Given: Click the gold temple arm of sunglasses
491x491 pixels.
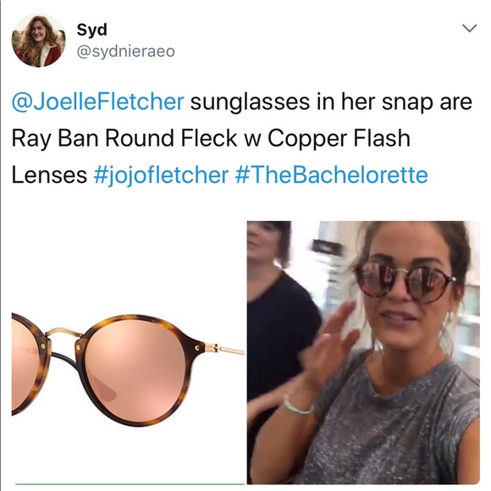Looking at the screenshot, I should [x=224, y=349].
